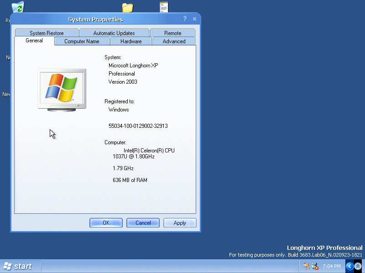Click the Windows activation keys tray icon
The image size is (365, 273).
point(306,266)
